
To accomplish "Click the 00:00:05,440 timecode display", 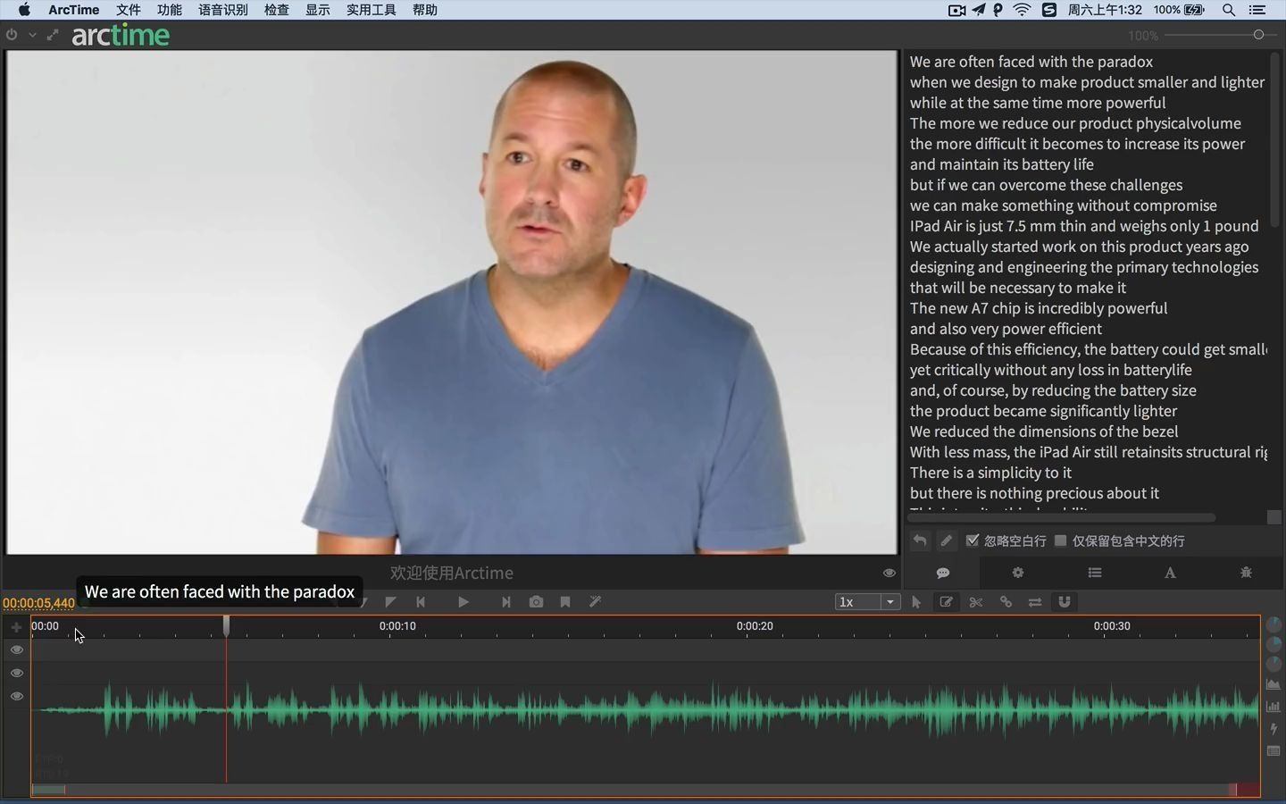I will click(x=39, y=603).
